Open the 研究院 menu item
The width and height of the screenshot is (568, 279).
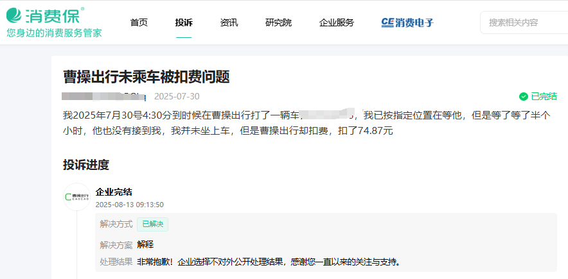tap(279, 22)
